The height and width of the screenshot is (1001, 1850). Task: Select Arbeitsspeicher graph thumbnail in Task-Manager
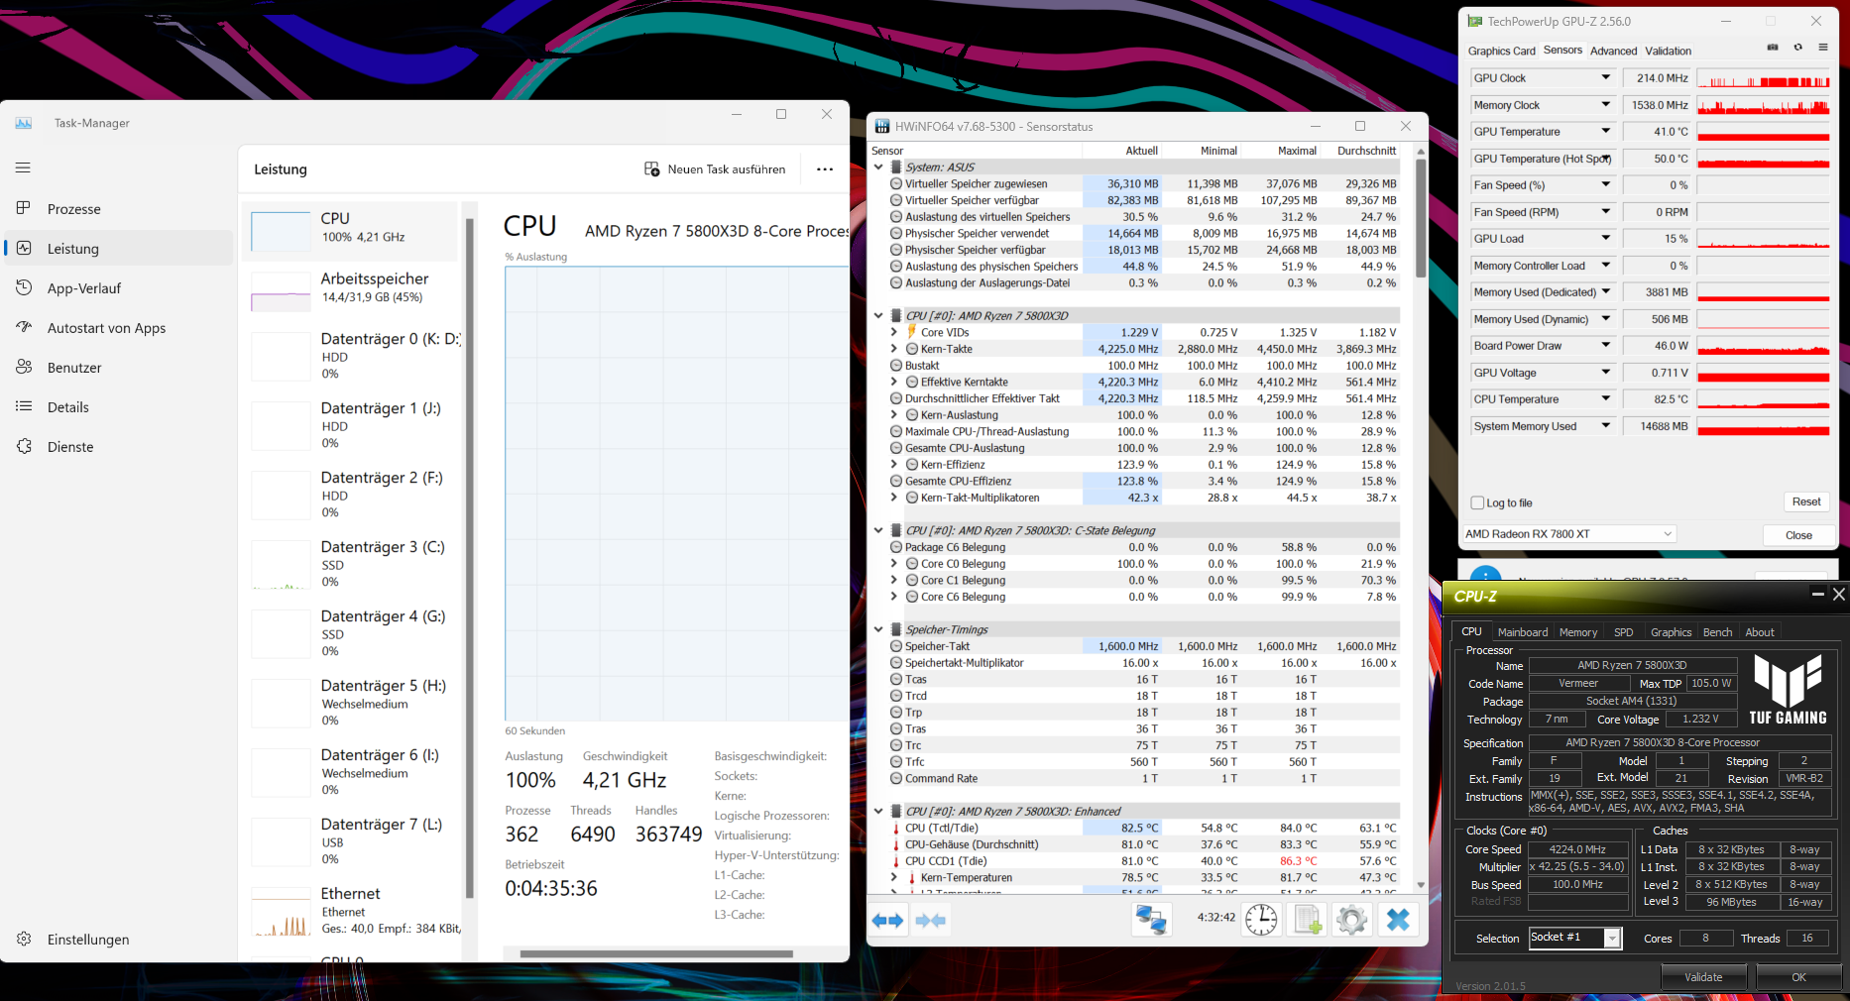(281, 292)
